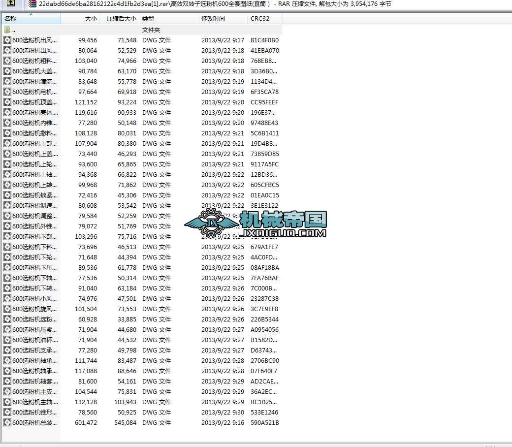Select the file icon of 600选粉机总装

(7, 422)
